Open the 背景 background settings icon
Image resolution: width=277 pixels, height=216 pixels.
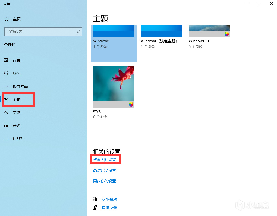pyautogui.click(x=6, y=60)
